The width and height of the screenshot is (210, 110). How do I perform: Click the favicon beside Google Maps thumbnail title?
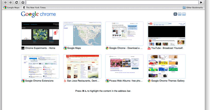(x=65, y=48)
